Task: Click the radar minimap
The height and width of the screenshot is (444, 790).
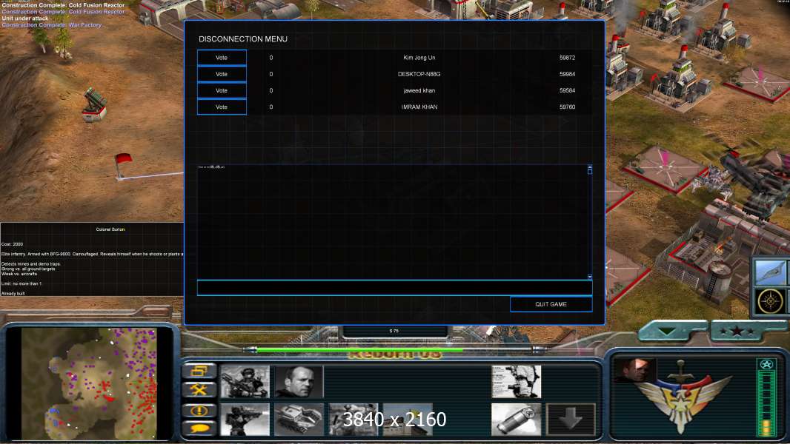Action: (x=89, y=383)
